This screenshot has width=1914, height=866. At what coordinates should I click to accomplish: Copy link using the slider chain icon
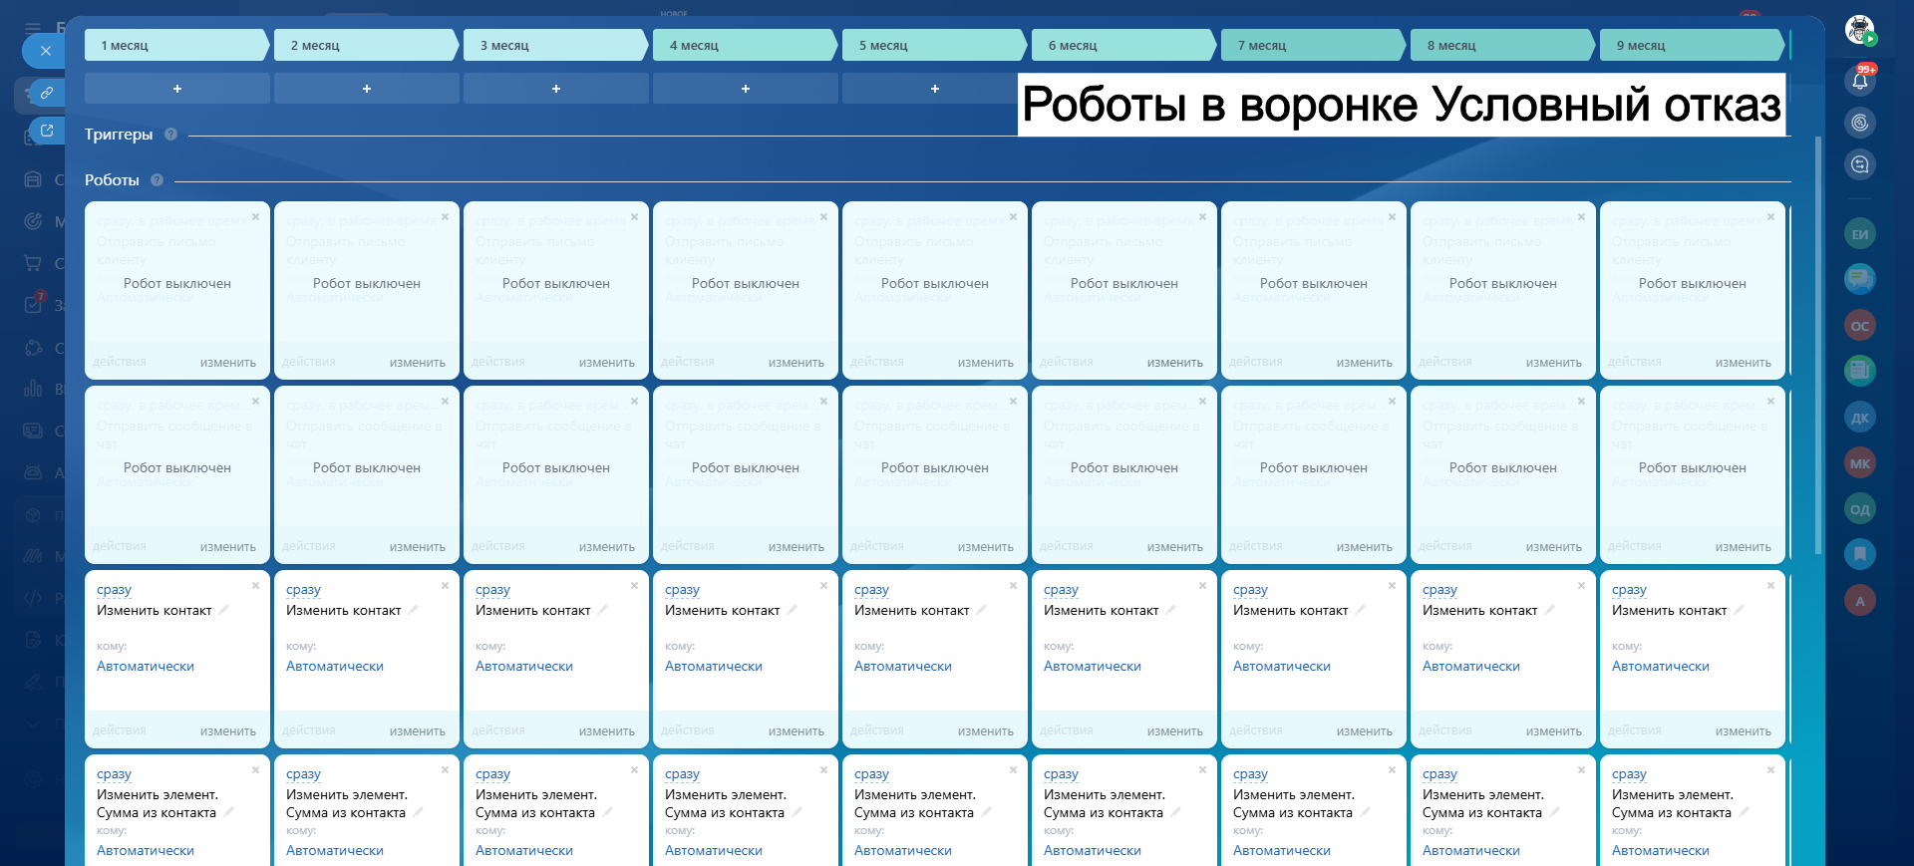click(x=46, y=93)
